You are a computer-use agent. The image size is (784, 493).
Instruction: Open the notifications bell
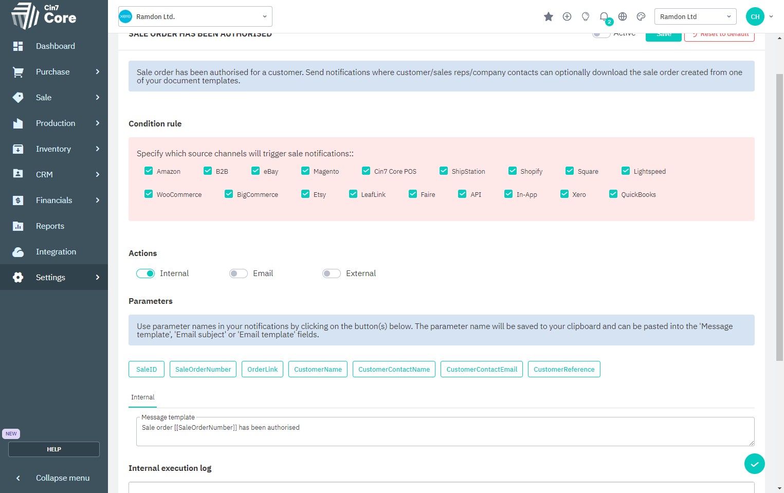click(604, 17)
